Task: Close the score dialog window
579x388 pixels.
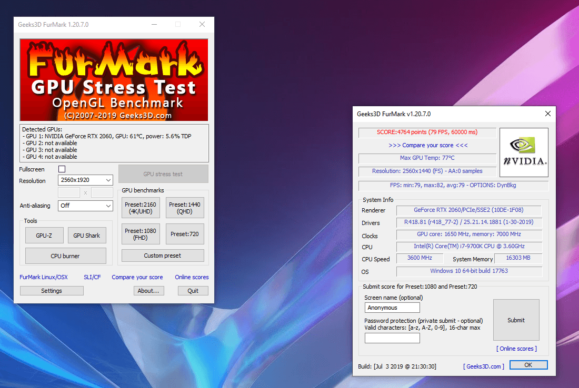Action: click(547, 114)
